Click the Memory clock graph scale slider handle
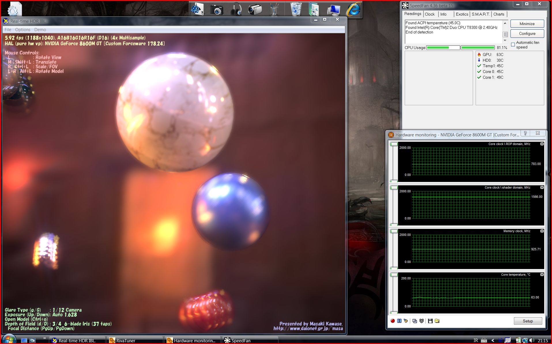The width and height of the screenshot is (552, 344). point(394,231)
